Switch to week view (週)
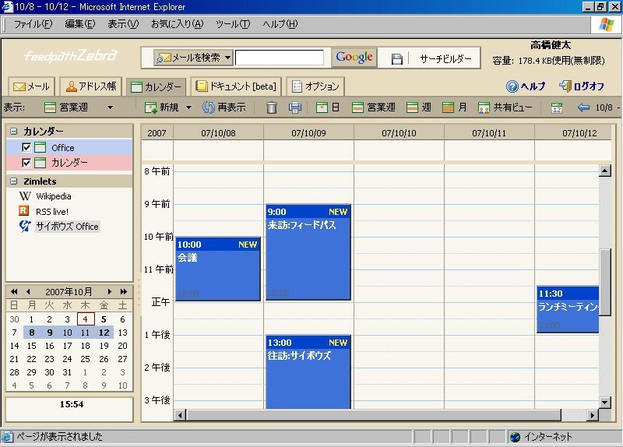 (x=419, y=107)
